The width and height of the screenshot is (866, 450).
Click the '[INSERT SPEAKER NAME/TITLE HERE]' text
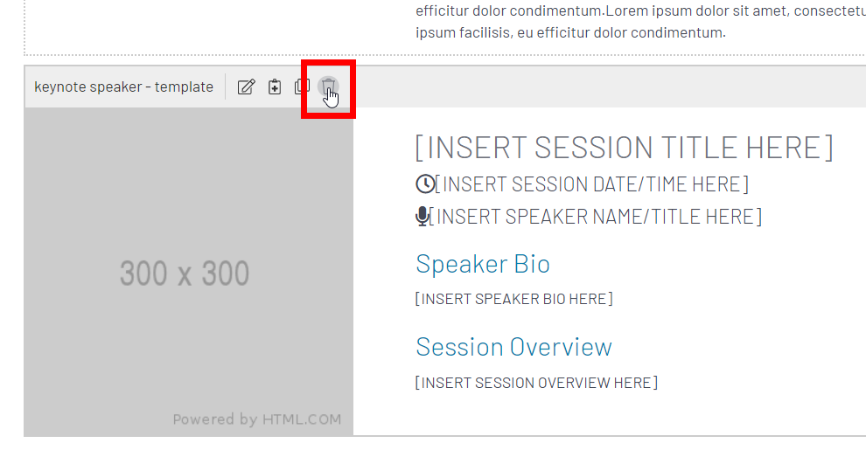(596, 216)
